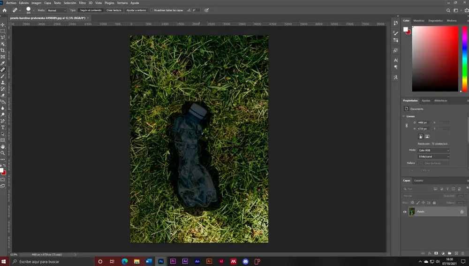The height and width of the screenshot is (266, 469).
Task: Enable Muestrear todas las capas checkbox
Action: coord(151,10)
